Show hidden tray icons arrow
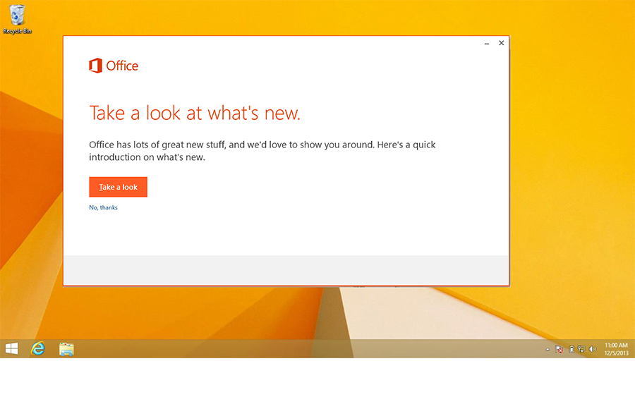 coord(548,349)
